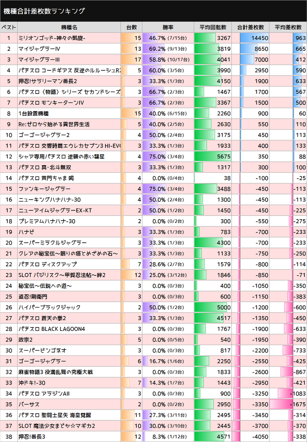Click the 勝率 column header
Viewport: 307px width, 442px height.
pos(168,27)
